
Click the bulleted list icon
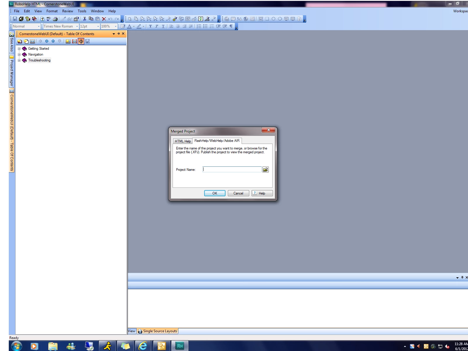[205, 26]
